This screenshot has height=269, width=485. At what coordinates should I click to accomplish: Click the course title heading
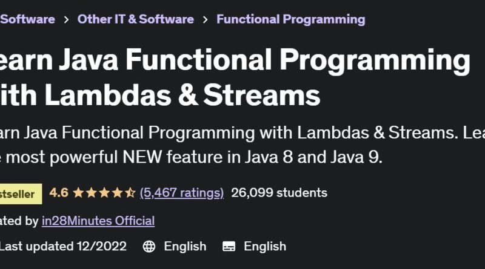[235, 77]
